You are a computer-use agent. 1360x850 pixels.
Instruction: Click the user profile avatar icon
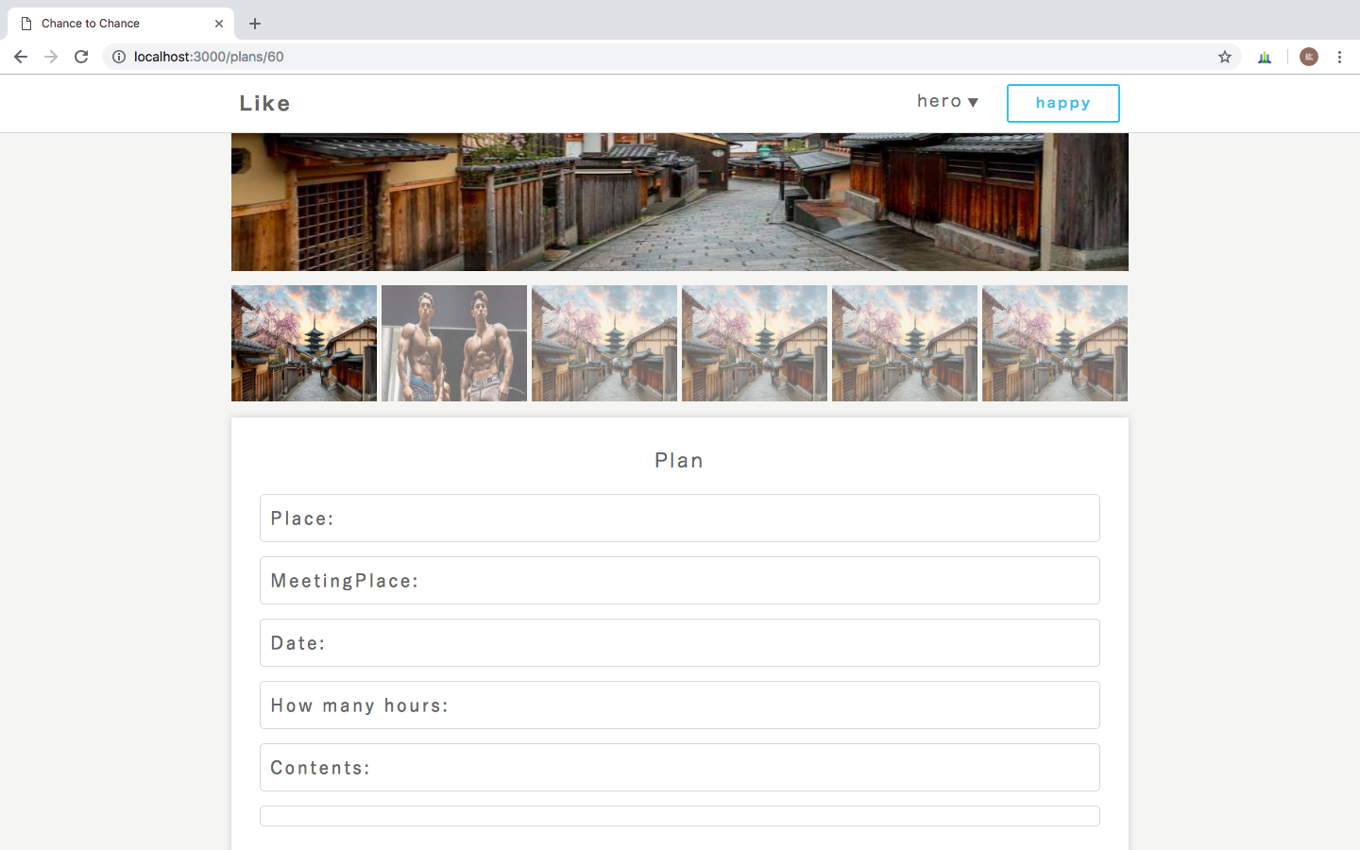pos(1308,57)
